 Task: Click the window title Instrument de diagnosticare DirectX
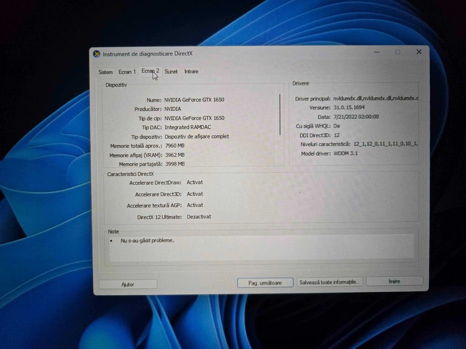pyautogui.click(x=148, y=54)
